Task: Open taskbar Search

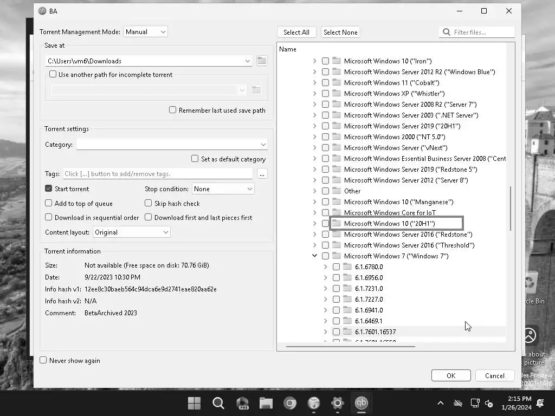Action: [x=218, y=403]
